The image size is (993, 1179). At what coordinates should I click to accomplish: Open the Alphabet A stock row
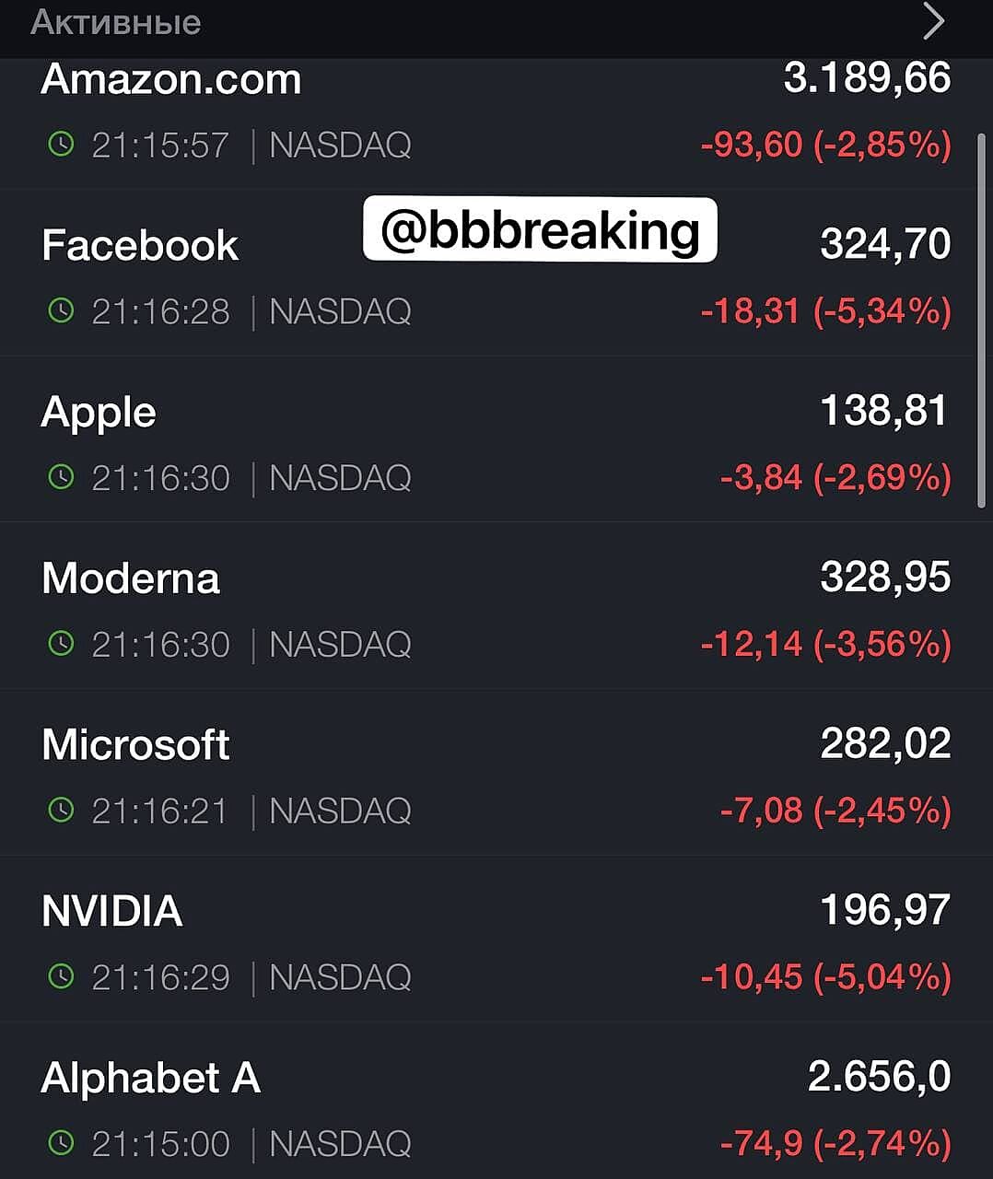(151, 1078)
